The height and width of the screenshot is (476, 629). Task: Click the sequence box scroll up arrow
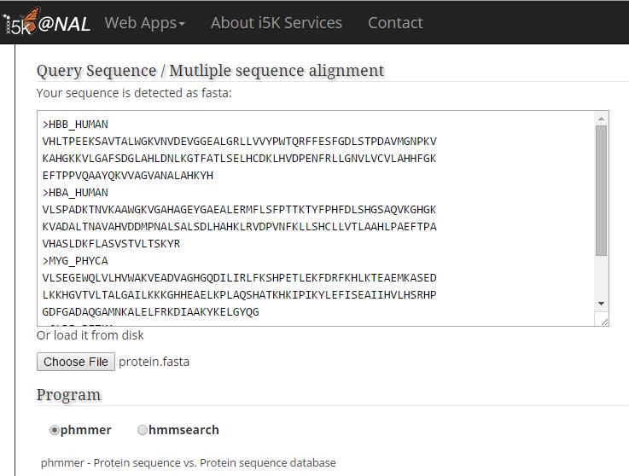(602, 119)
